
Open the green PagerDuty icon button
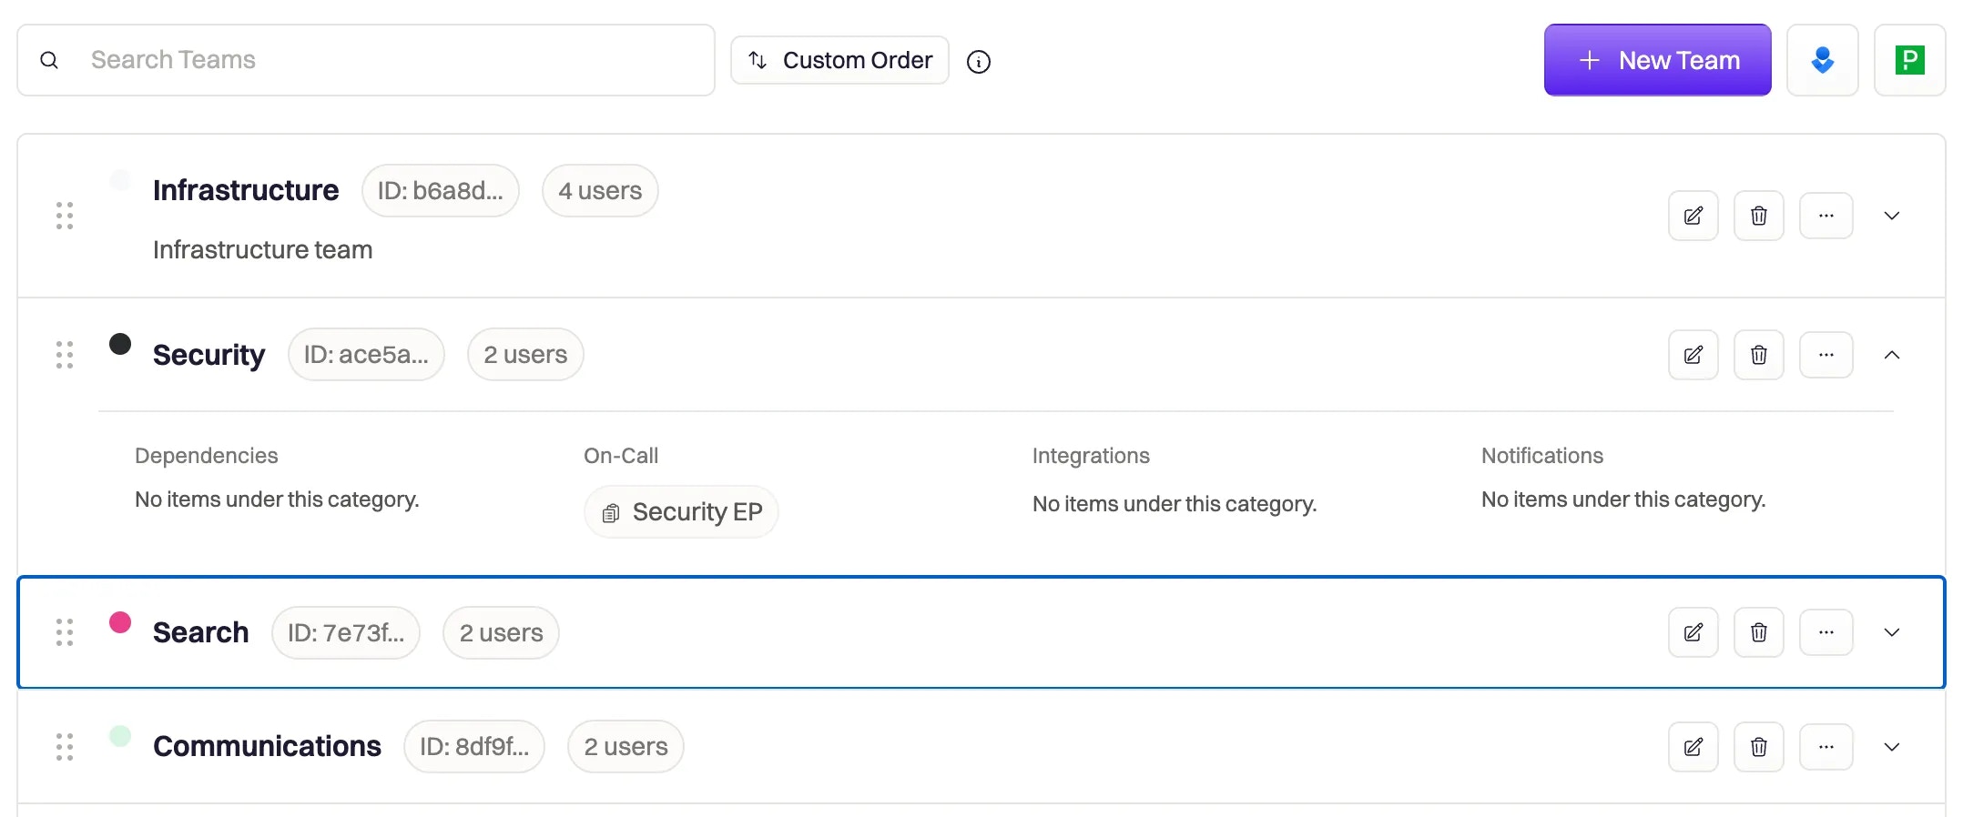[1909, 60]
